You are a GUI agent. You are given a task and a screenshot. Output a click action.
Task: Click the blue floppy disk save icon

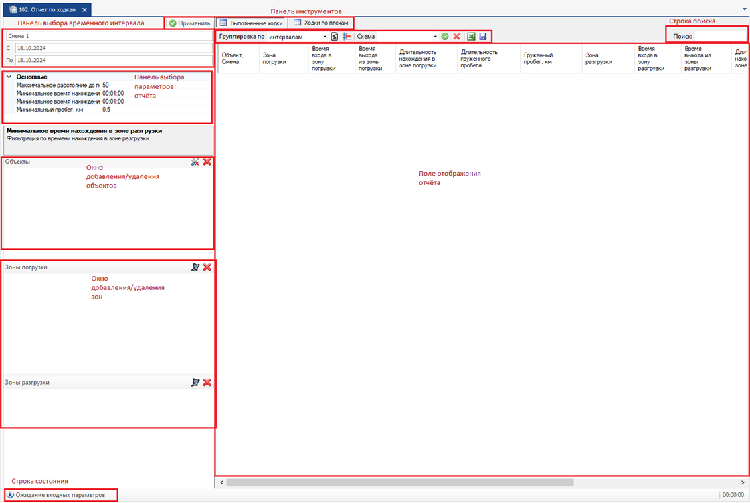coord(483,37)
